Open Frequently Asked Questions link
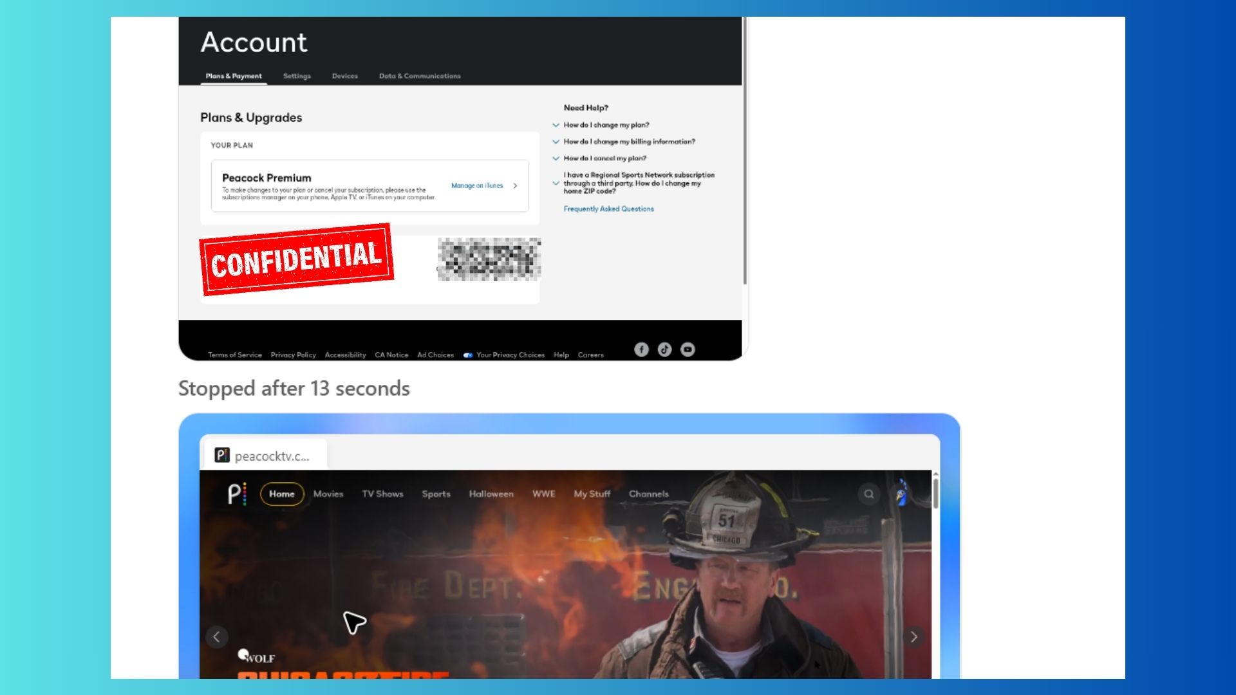 [x=608, y=209]
